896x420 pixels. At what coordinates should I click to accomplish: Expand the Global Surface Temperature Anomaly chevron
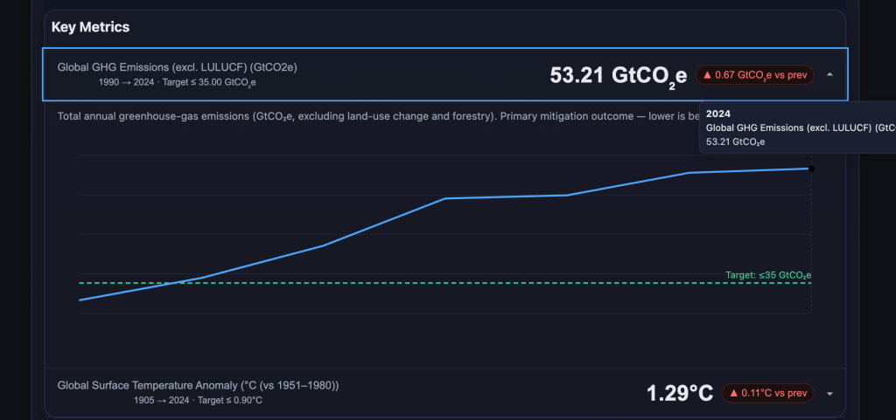(829, 394)
